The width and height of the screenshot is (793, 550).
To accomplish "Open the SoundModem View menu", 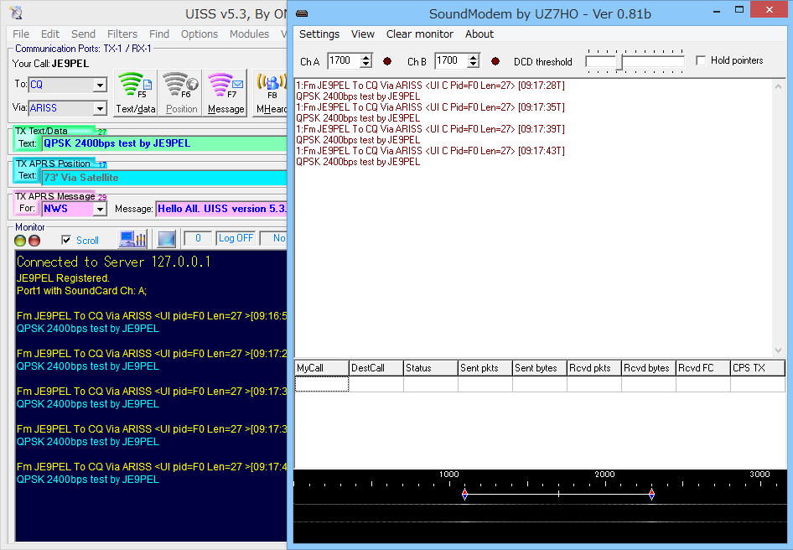I will [x=363, y=34].
